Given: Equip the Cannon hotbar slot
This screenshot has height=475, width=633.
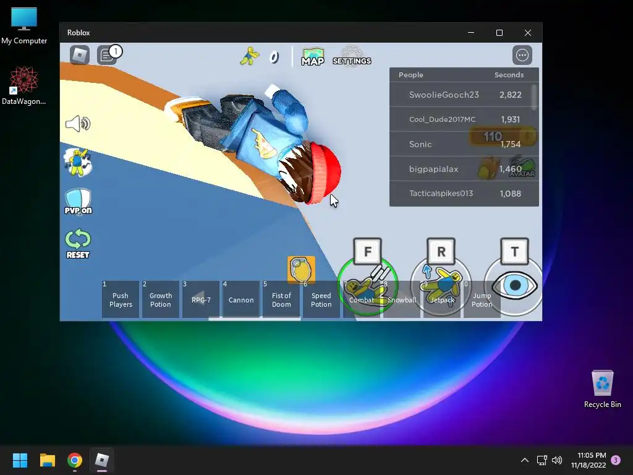Looking at the screenshot, I should [241, 300].
